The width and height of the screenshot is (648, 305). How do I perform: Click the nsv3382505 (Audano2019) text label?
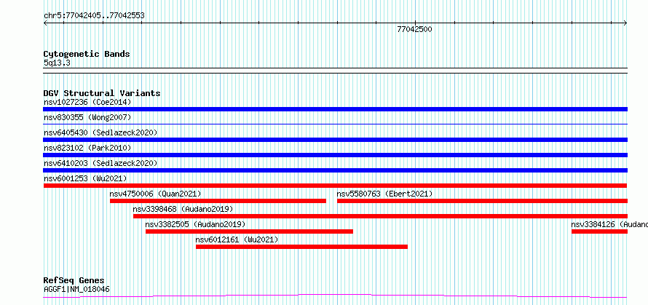pyautogui.click(x=195, y=224)
